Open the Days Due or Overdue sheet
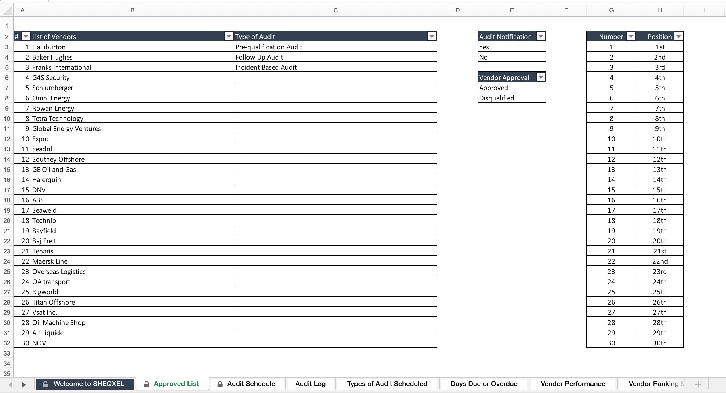726x393 pixels. coord(484,384)
